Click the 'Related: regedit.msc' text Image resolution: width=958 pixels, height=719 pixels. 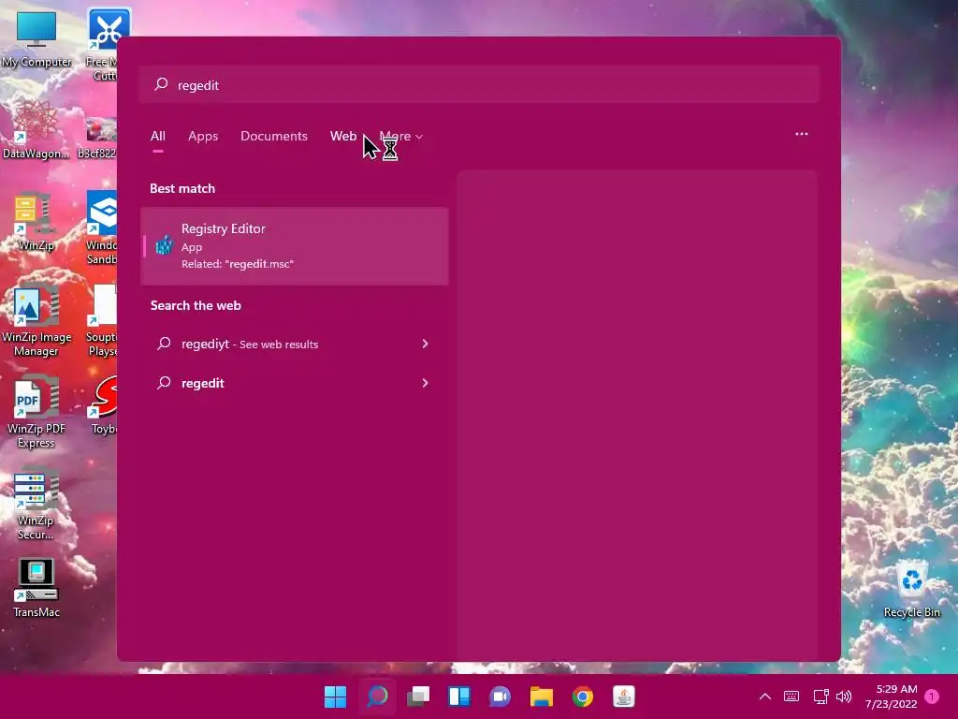pyautogui.click(x=237, y=264)
